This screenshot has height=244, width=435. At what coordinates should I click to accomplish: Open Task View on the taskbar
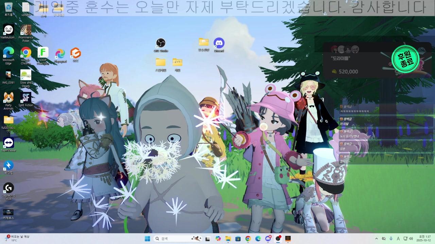[x=208, y=239]
